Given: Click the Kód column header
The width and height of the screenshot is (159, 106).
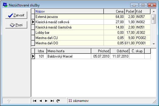Looking at the screenshot, I should pos(143,11).
